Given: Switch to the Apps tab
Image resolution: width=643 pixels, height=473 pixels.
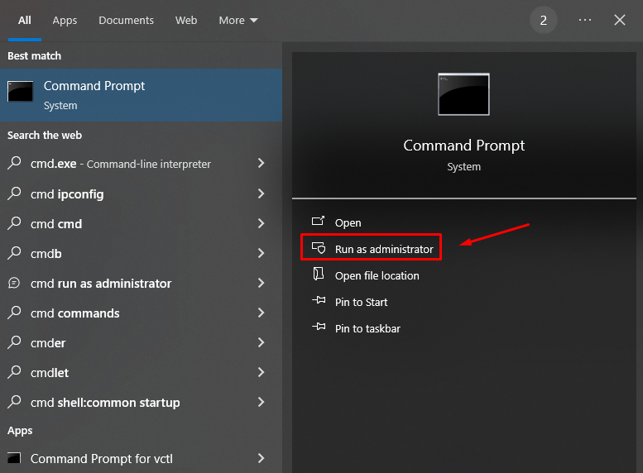Looking at the screenshot, I should tap(65, 20).
